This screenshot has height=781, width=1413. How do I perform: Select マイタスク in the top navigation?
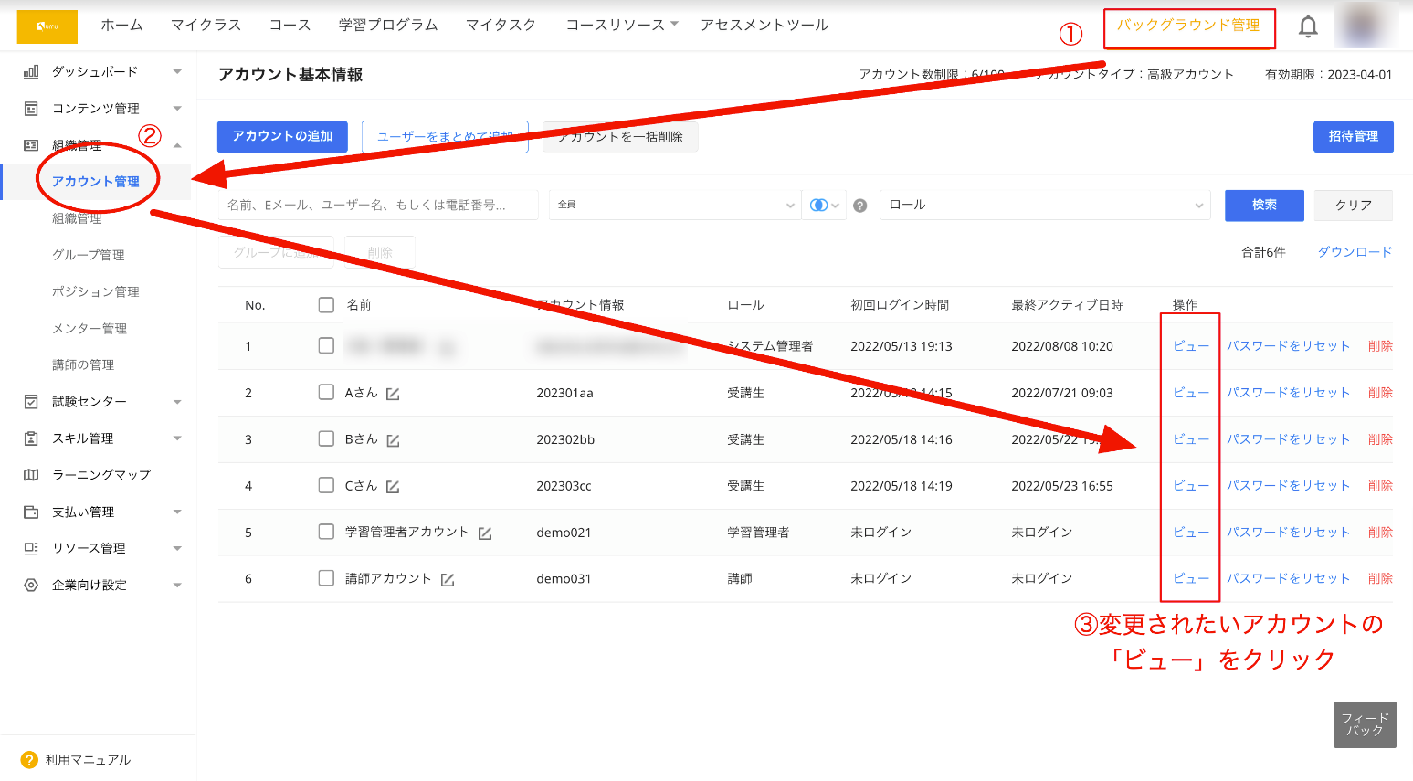click(x=501, y=26)
